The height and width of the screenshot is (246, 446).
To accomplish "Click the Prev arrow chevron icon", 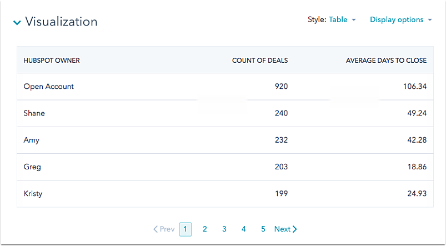I will pyautogui.click(x=156, y=229).
